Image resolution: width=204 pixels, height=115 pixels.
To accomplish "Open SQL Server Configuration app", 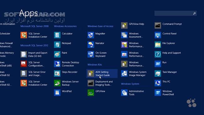I will (x=34, y=64).
